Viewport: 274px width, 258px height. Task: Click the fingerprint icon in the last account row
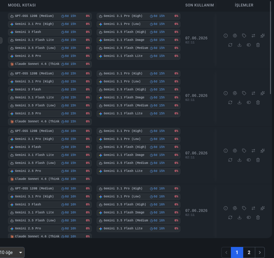(235, 208)
